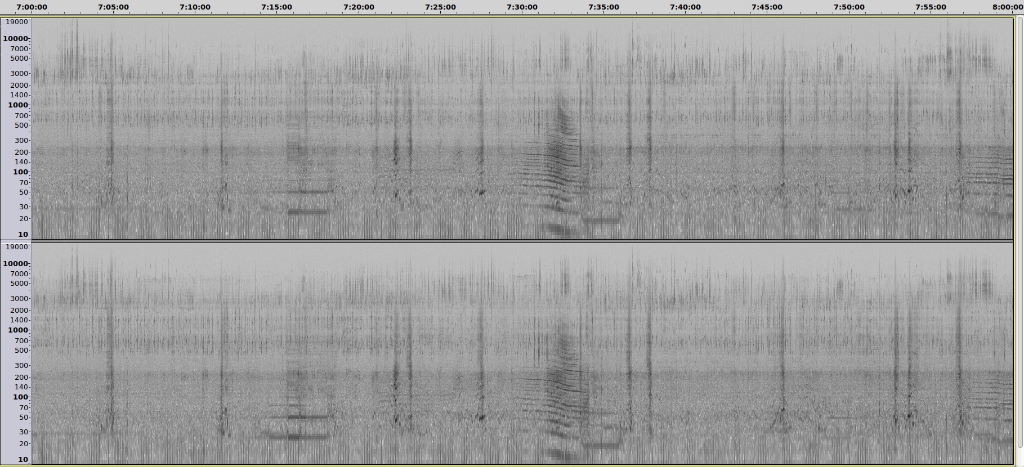1024x467 pixels.
Task: Click 100 on the upper channel vertical scale
Action: (x=20, y=172)
